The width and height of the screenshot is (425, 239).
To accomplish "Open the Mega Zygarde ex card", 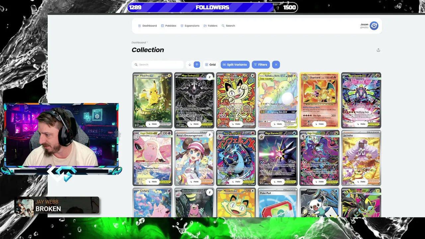I will tap(361, 100).
